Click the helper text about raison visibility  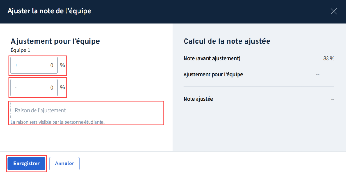57,122
